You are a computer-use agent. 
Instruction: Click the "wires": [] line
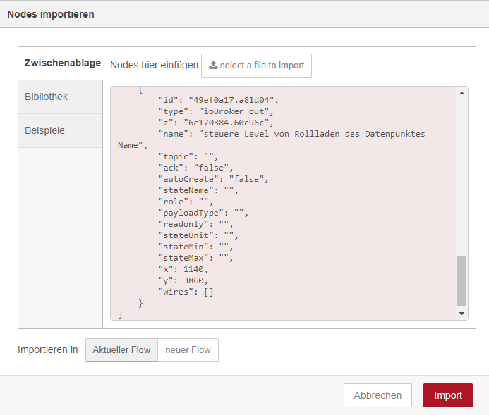tap(186, 292)
